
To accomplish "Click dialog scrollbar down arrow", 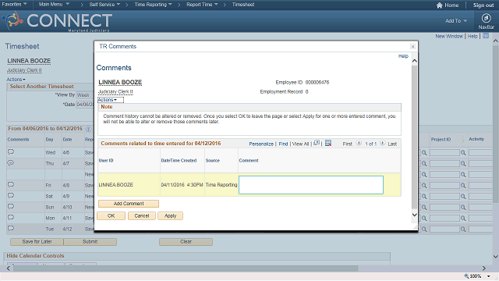I will (414, 215).
